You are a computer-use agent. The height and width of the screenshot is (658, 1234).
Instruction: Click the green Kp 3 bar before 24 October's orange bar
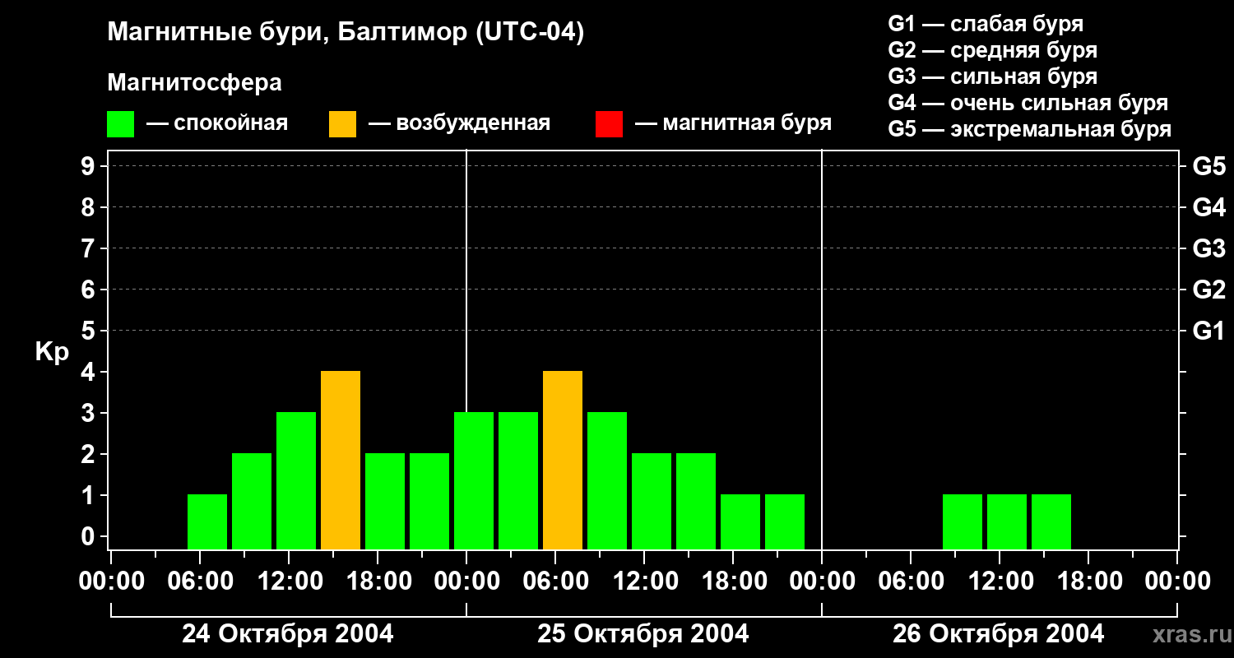pyautogui.click(x=296, y=480)
